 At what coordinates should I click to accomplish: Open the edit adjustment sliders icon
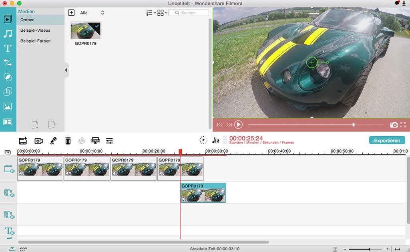click(x=110, y=141)
